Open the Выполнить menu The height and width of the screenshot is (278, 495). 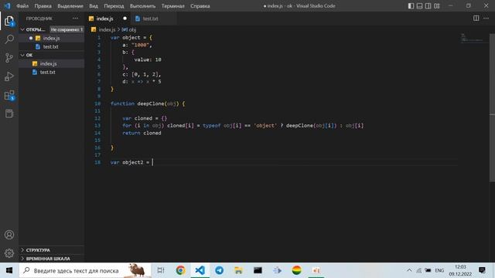[x=142, y=6]
